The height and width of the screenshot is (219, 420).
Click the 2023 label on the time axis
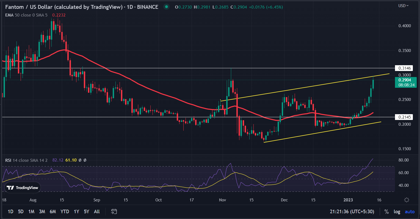349,200
